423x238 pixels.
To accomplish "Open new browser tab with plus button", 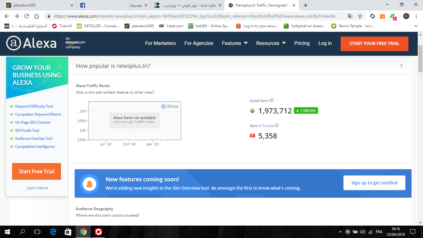I will pos(306,5).
